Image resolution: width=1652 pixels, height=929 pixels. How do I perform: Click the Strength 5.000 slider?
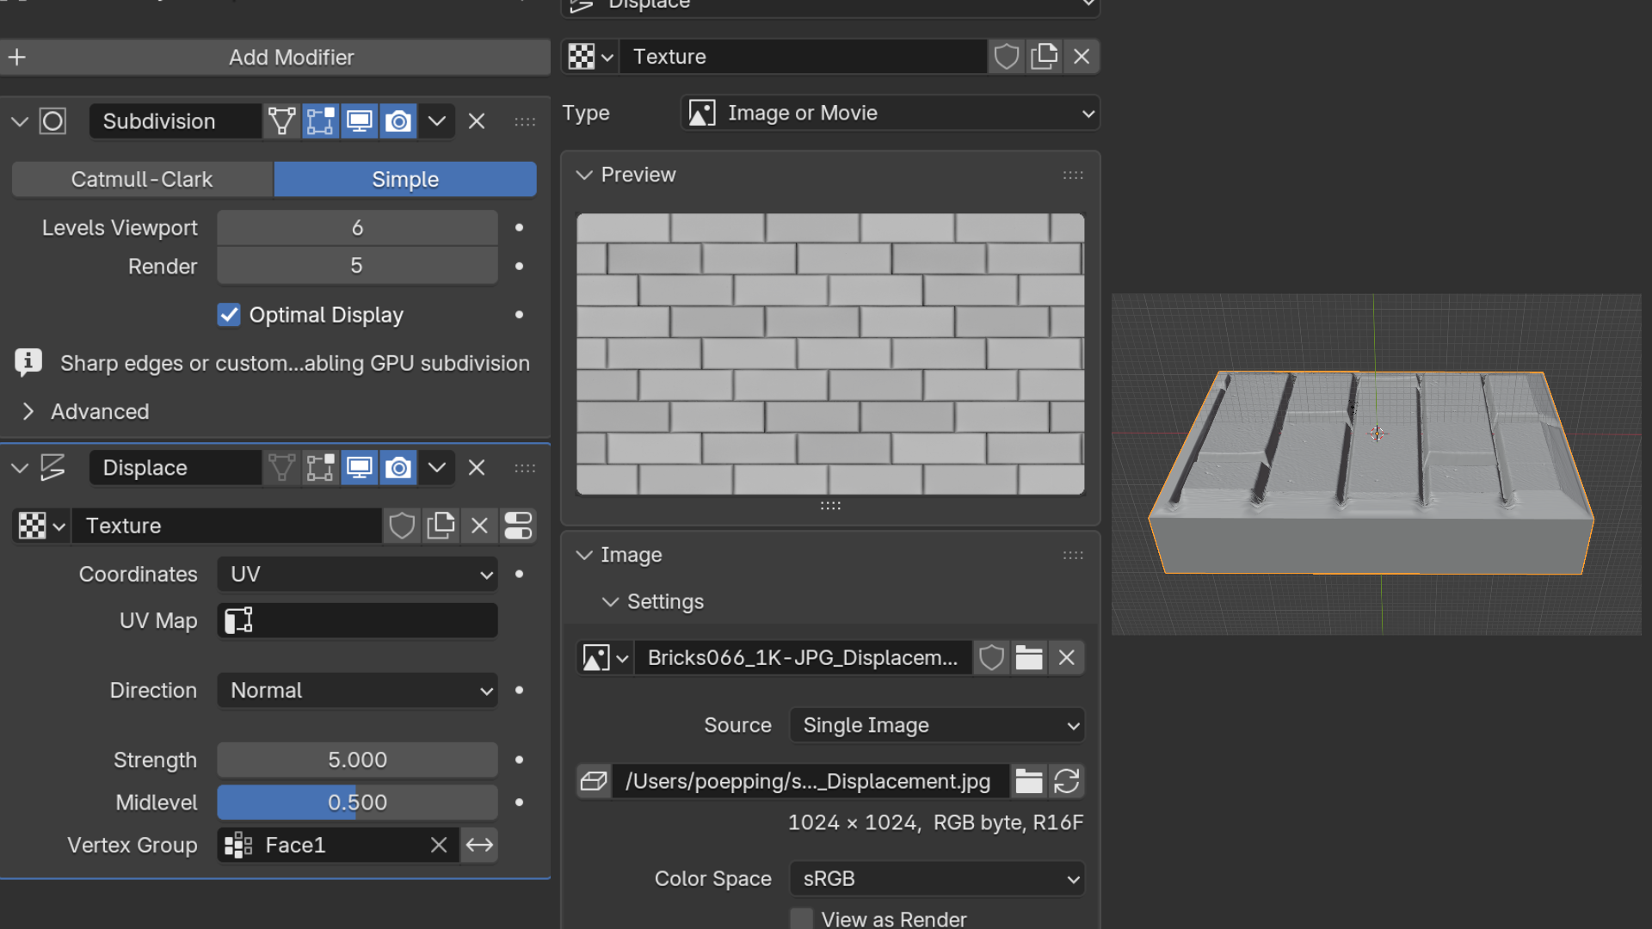[x=357, y=760]
